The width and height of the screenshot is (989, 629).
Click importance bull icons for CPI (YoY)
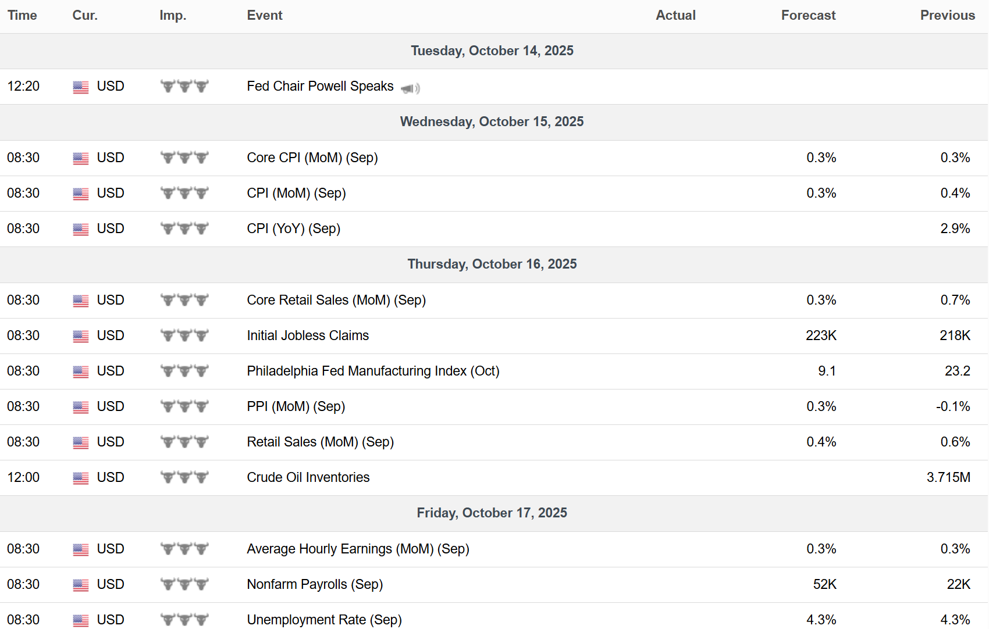pyautogui.click(x=184, y=228)
